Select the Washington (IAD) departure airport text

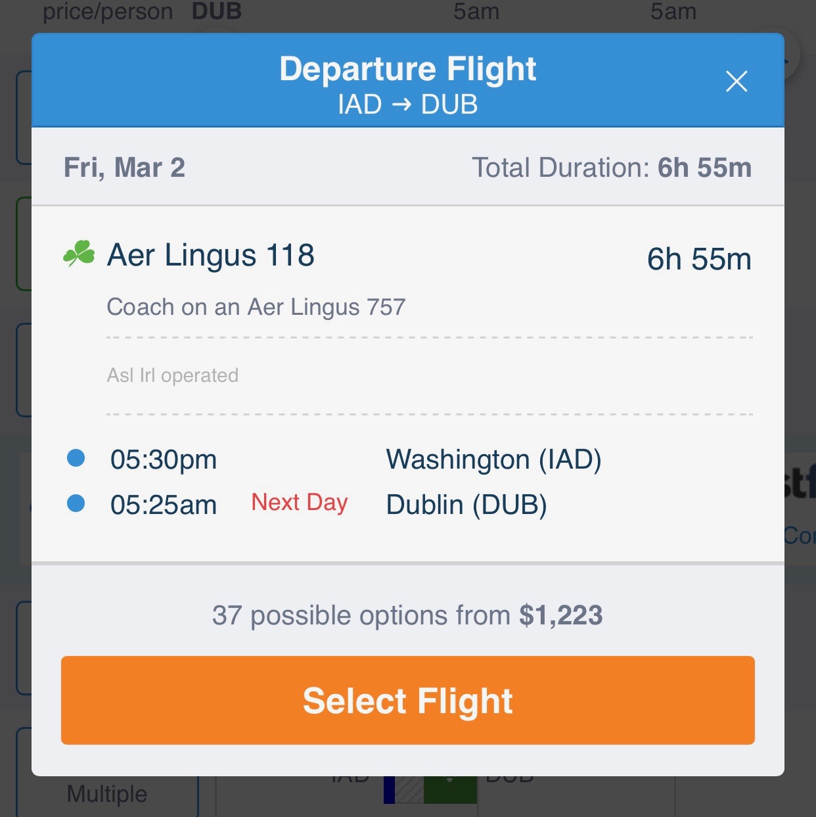493,459
